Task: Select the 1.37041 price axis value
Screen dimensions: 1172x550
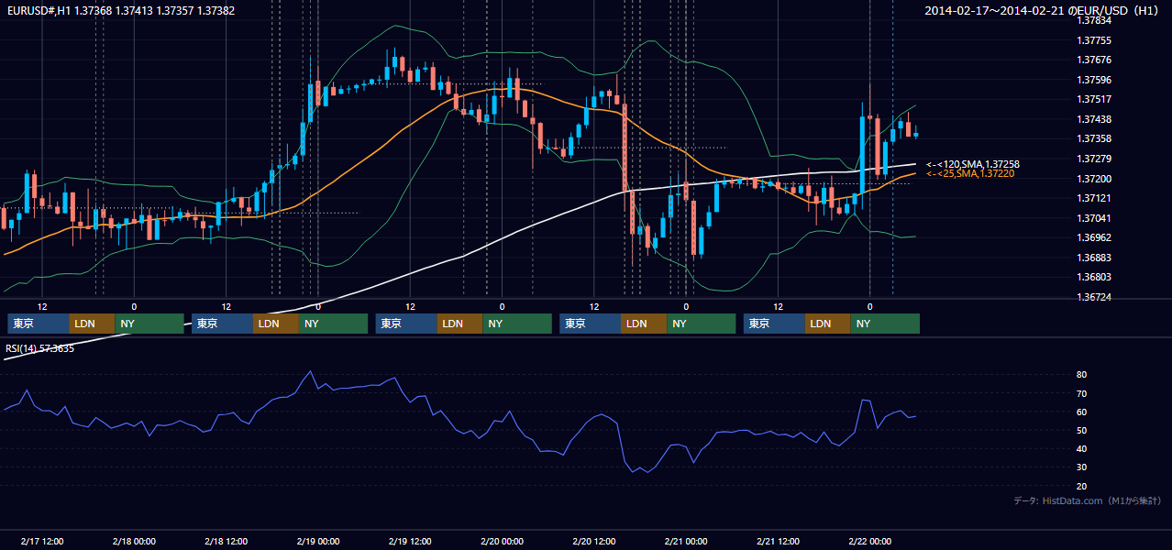Action: coord(1093,218)
